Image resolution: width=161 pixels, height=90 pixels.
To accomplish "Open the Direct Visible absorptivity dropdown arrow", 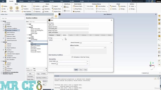I will pyautogui.click(x=88, y=61).
